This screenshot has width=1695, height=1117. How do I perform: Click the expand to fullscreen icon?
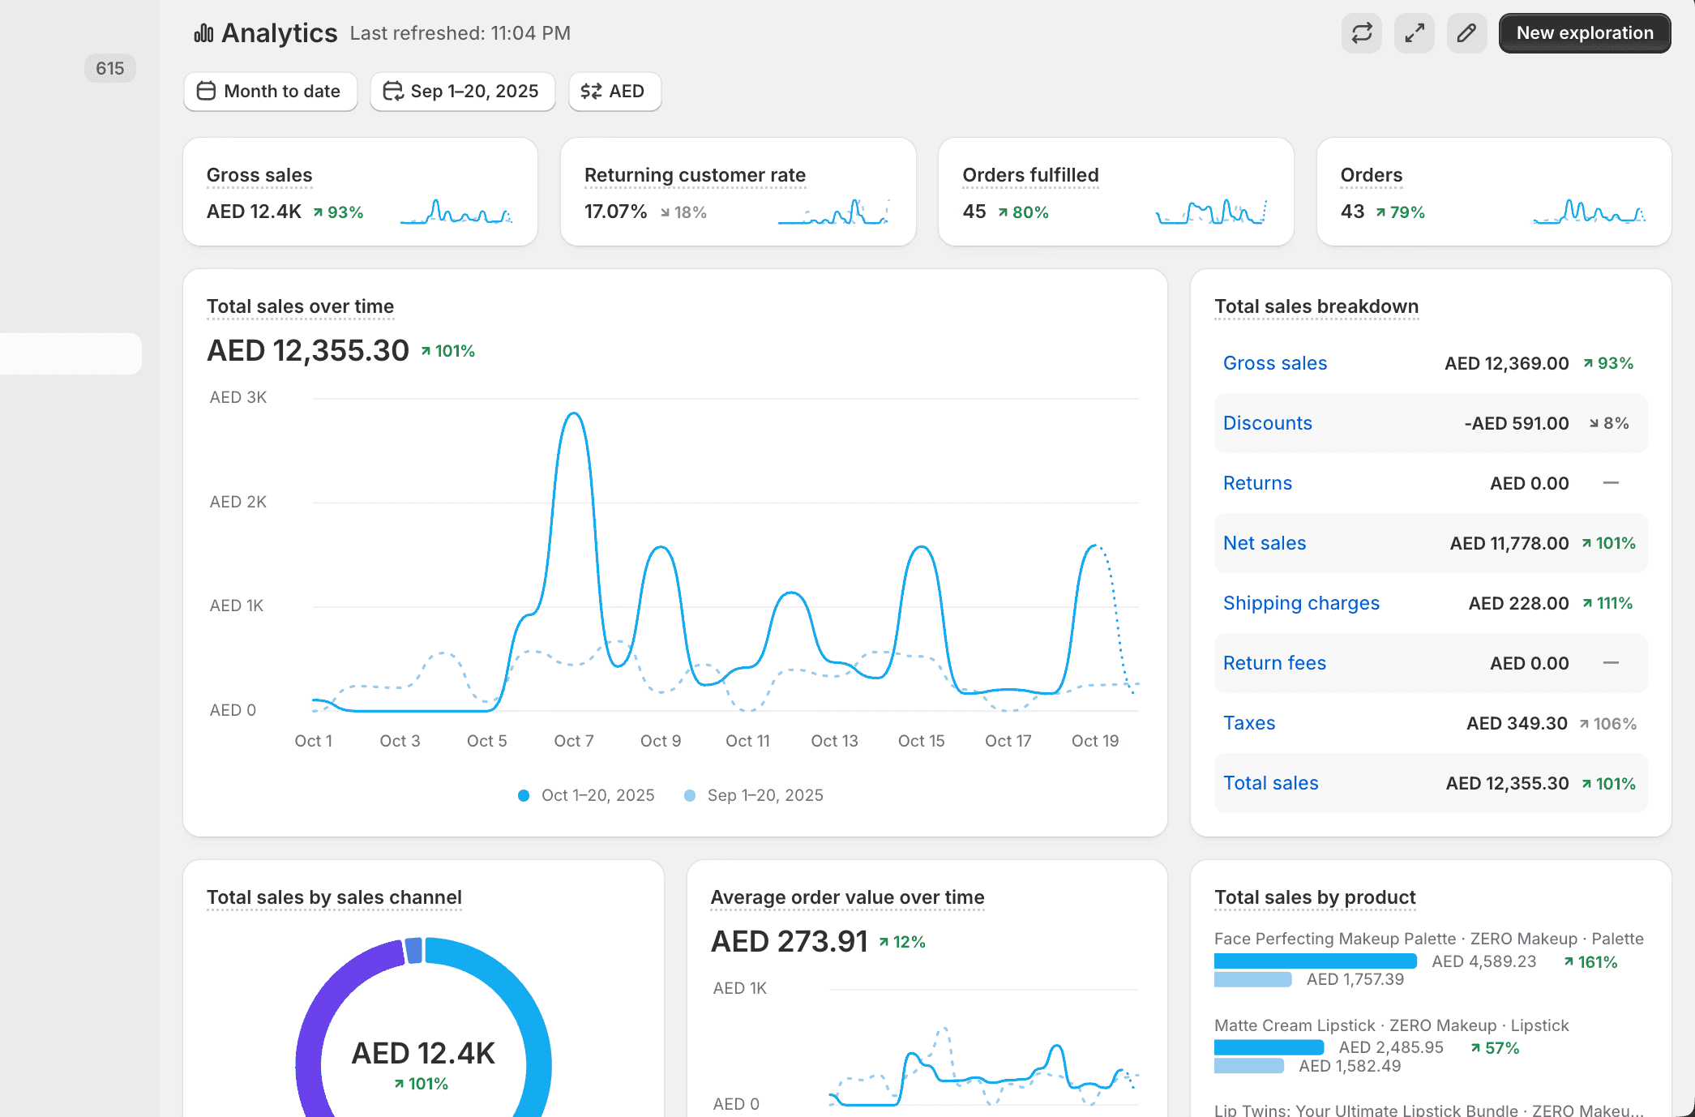[x=1415, y=33]
